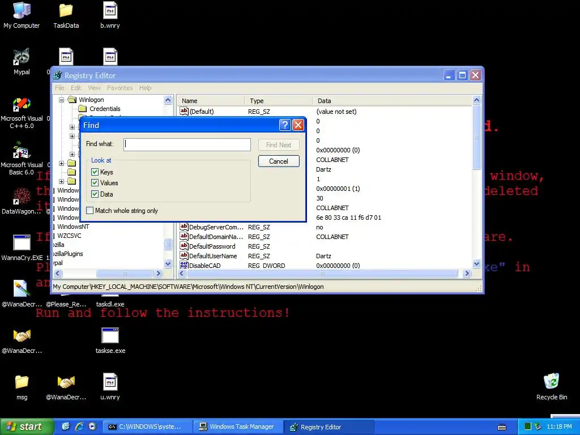The height and width of the screenshot is (435, 580).
Task: Open the File menu in Registry Editor
Action: 59,88
